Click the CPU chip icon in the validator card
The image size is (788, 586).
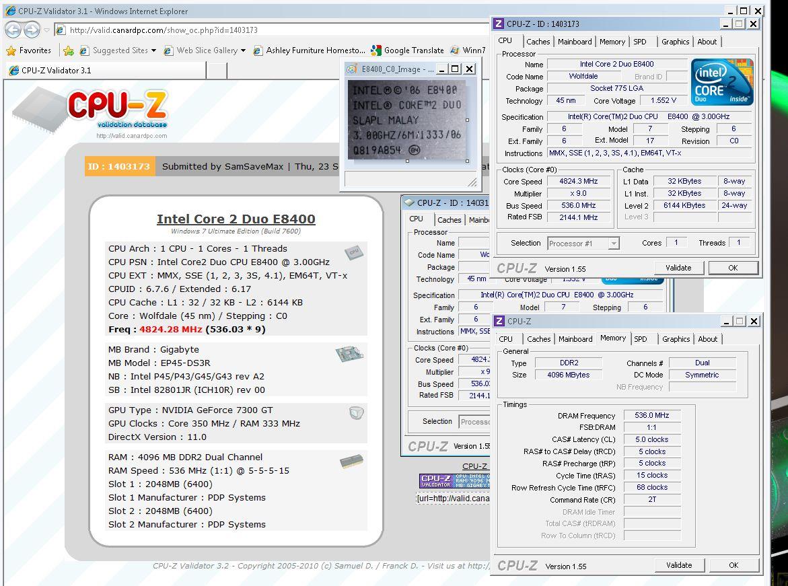tap(355, 252)
